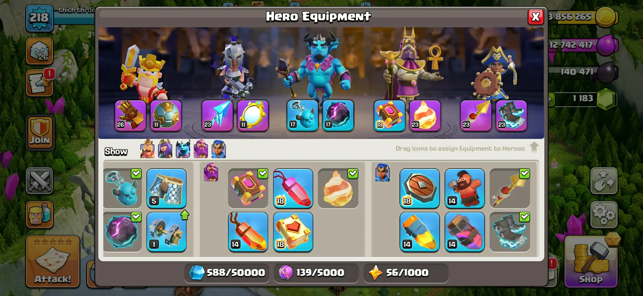Select the Barbarian King filter icon

click(147, 149)
